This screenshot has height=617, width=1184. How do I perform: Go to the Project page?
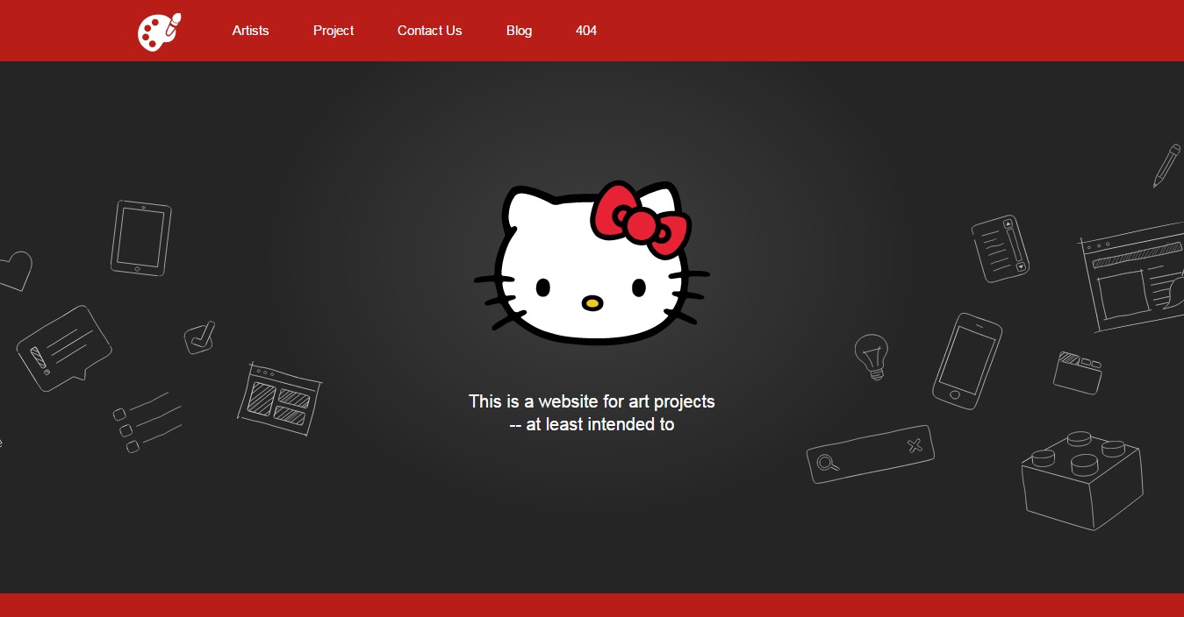tap(334, 31)
